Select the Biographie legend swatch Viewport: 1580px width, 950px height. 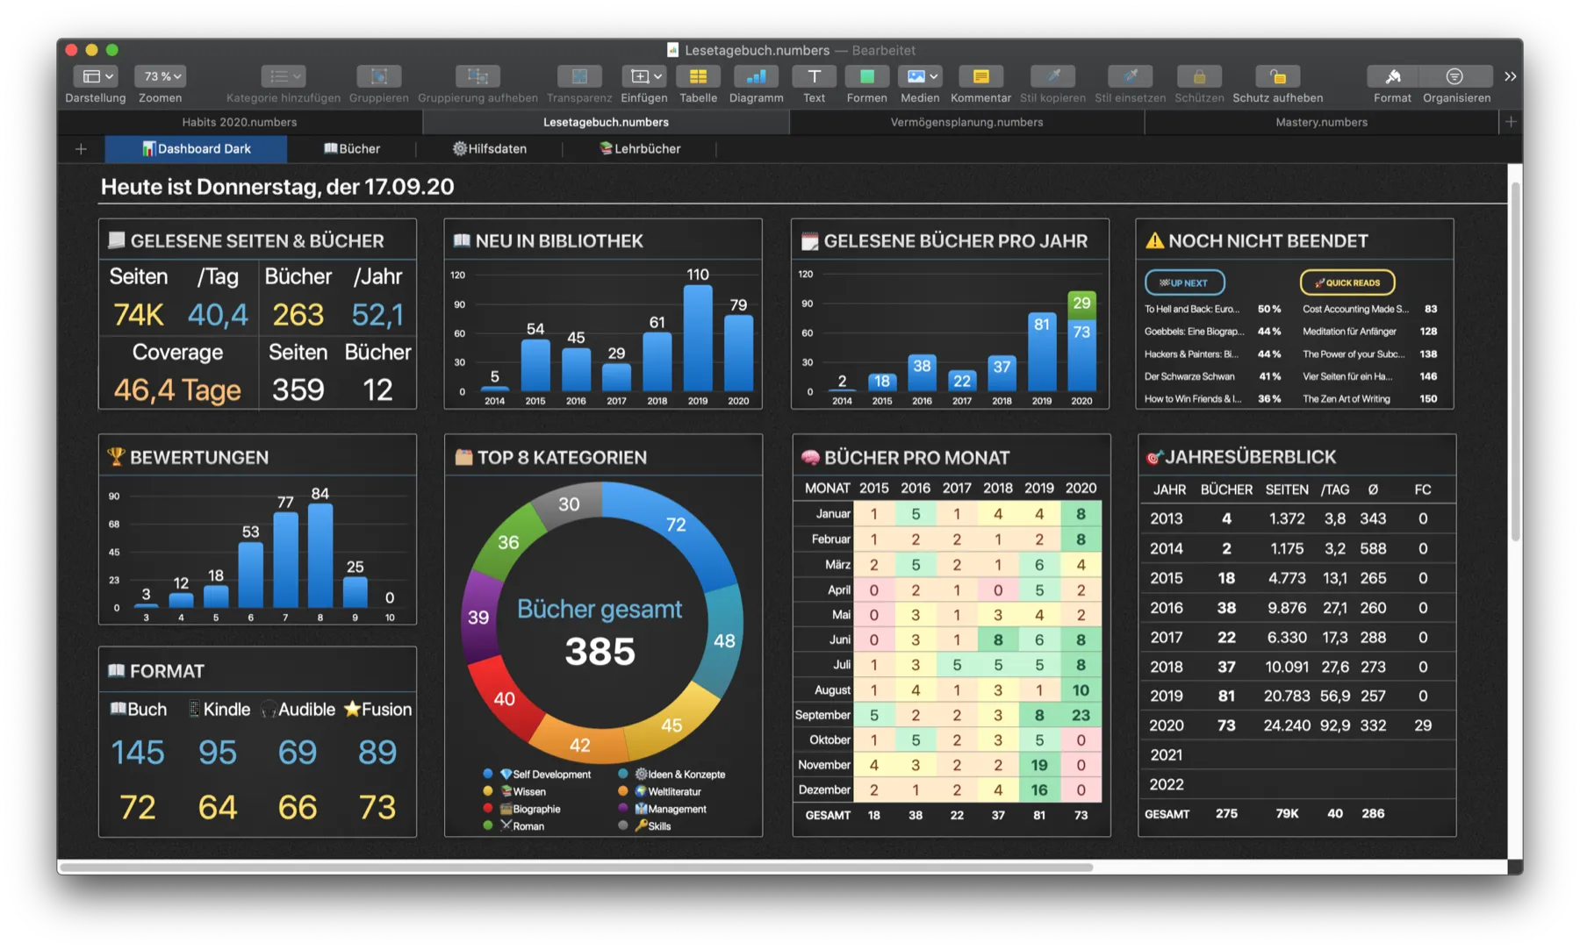point(488,809)
